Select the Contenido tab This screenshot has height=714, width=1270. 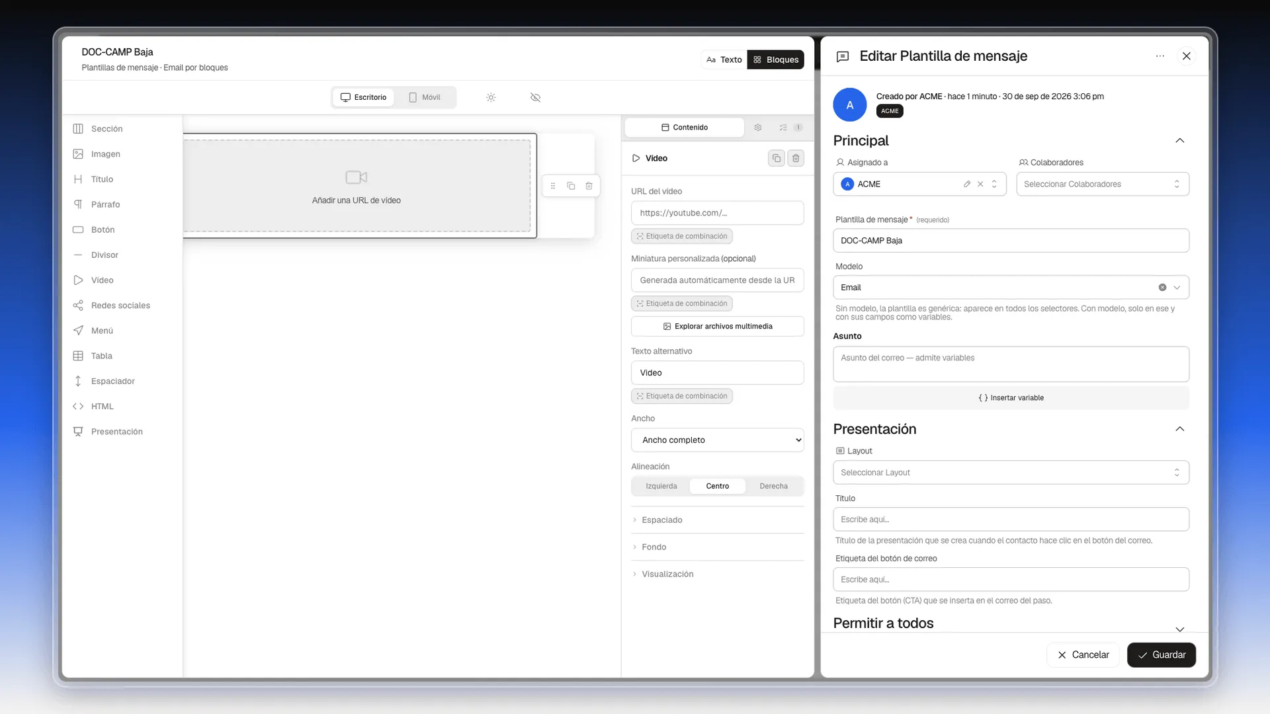tap(685, 128)
